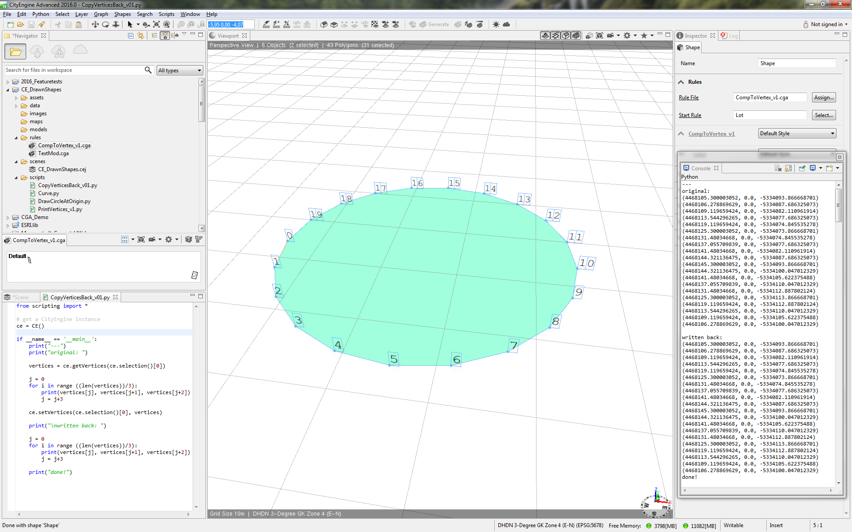This screenshot has height=532, width=852.
Task: Select CompToVertex_v1.cga in Navigator tree
Action: click(64, 145)
